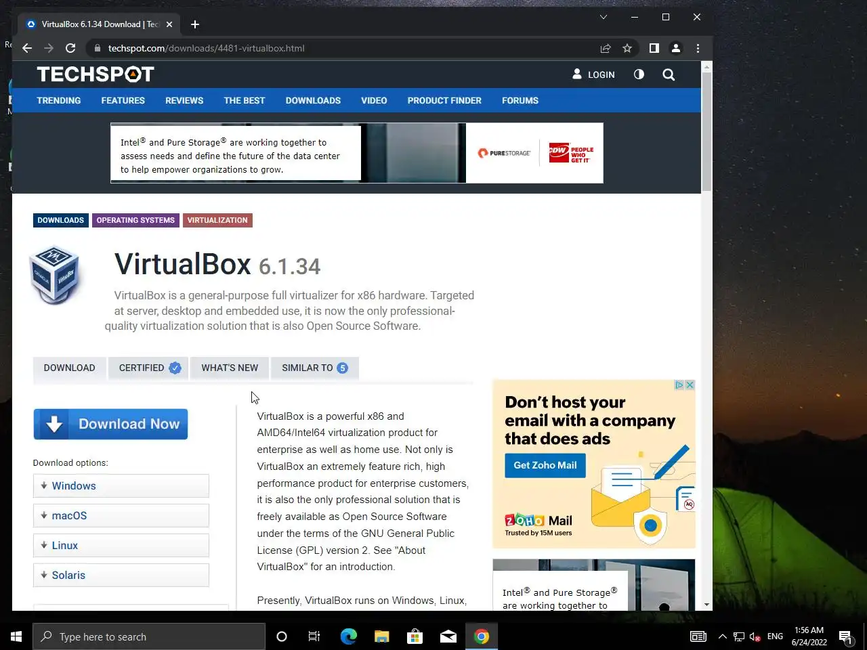Select the DOWNLOAD tab

pyautogui.click(x=70, y=368)
